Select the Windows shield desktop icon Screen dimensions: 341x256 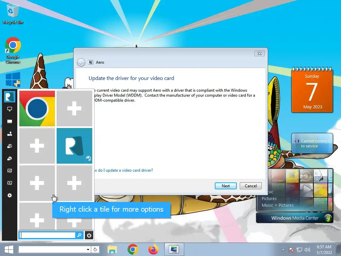(x=13, y=80)
